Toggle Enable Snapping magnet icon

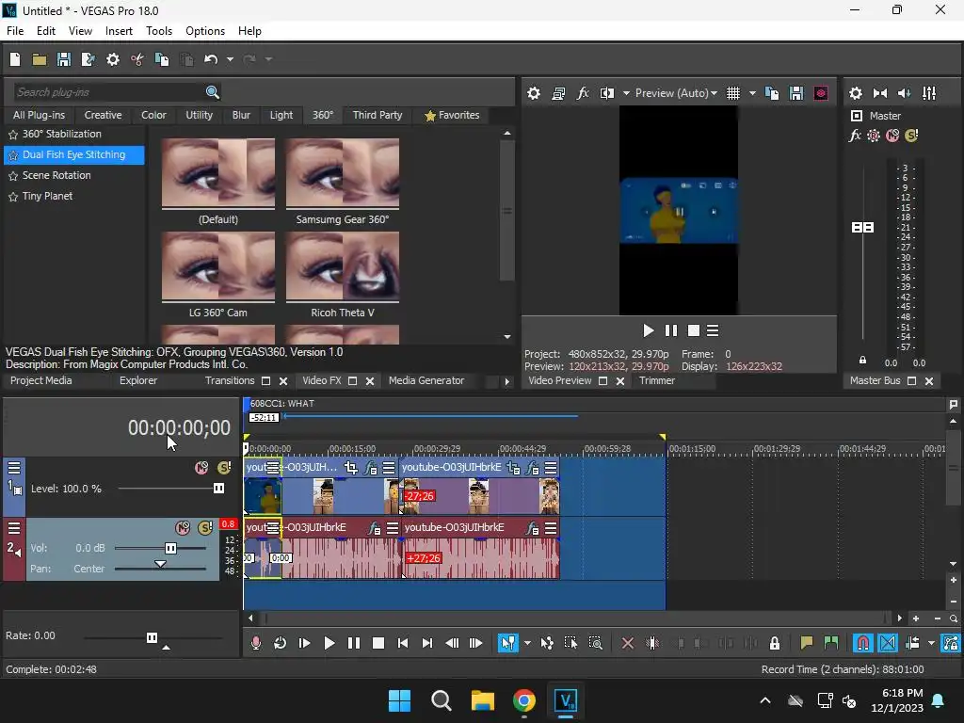(x=863, y=643)
